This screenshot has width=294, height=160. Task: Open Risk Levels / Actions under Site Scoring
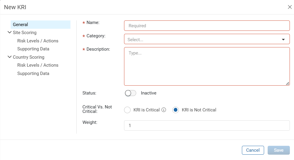pyautogui.click(x=38, y=41)
